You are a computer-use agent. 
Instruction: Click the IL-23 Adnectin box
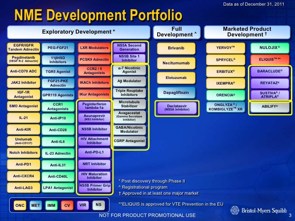pyautogui.click(x=58, y=153)
